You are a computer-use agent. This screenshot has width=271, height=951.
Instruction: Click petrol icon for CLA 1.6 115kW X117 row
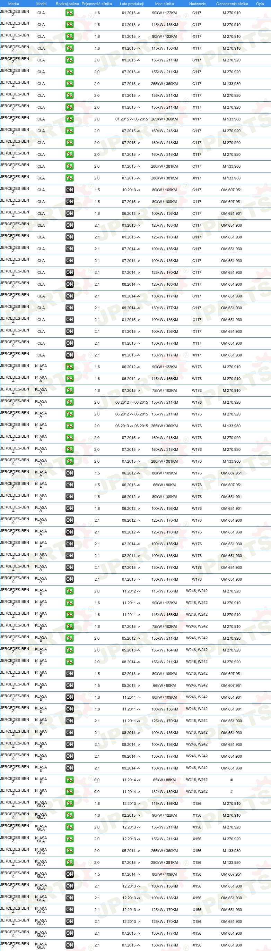[x=69, y=48]
